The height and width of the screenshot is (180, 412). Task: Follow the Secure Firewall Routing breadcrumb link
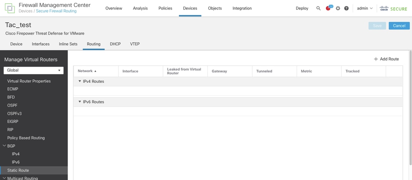point(56,11)
